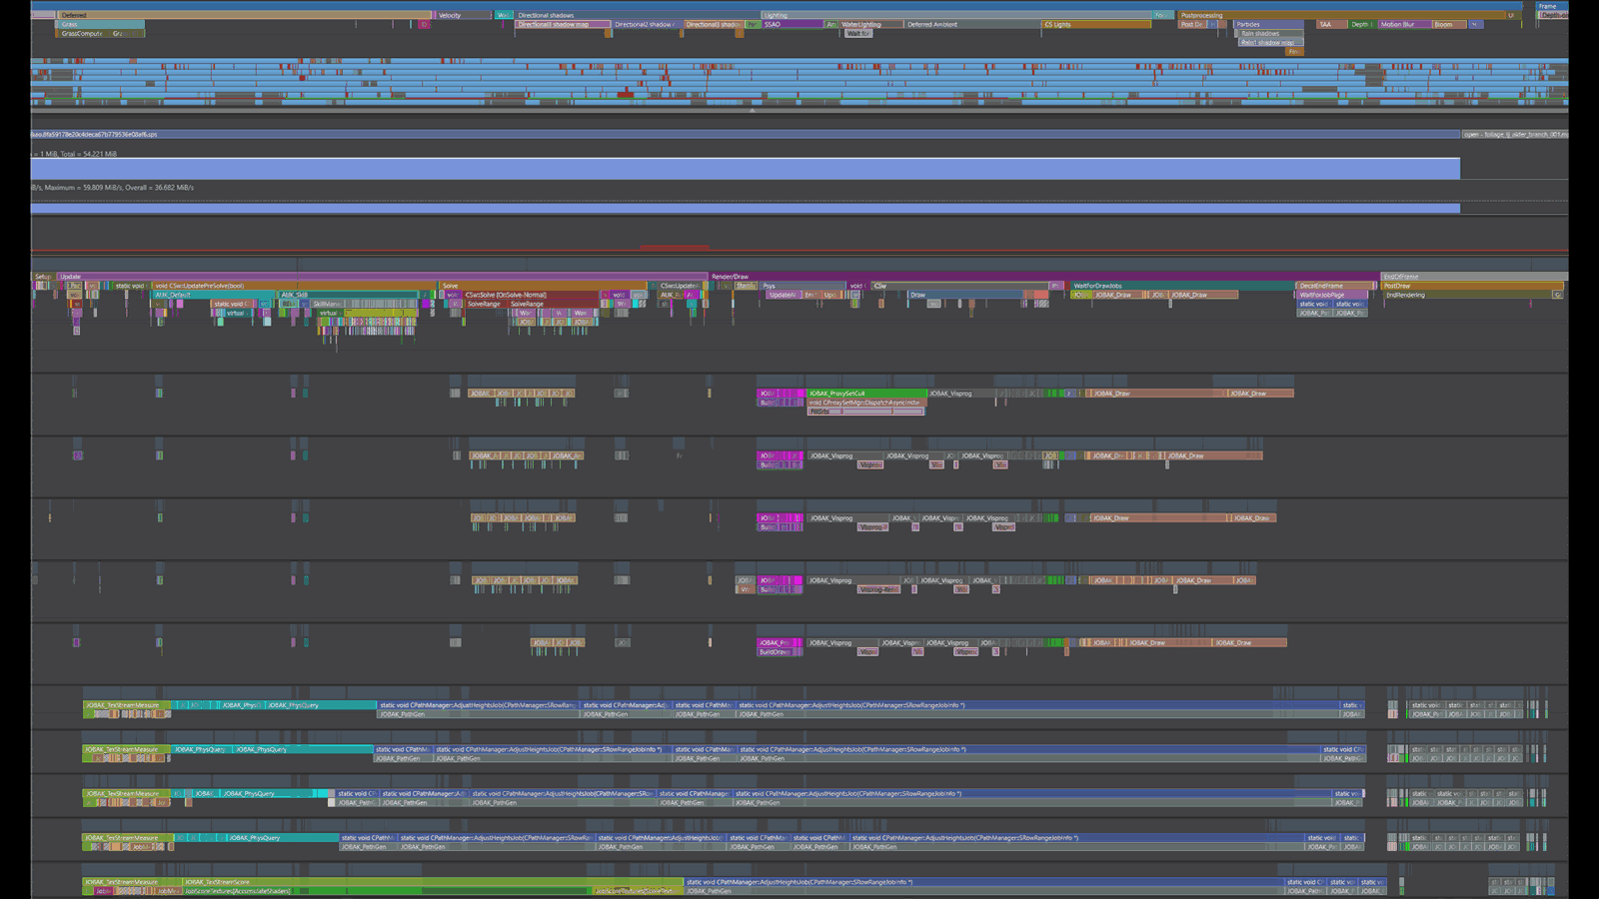Select the Grass zone block
The image size is (1599, 899).
[x=101, y=24]
